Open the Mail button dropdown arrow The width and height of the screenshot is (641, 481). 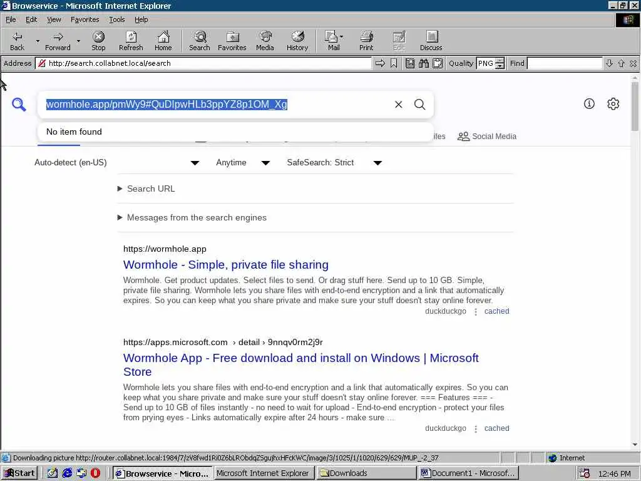[x=341, y=37]
